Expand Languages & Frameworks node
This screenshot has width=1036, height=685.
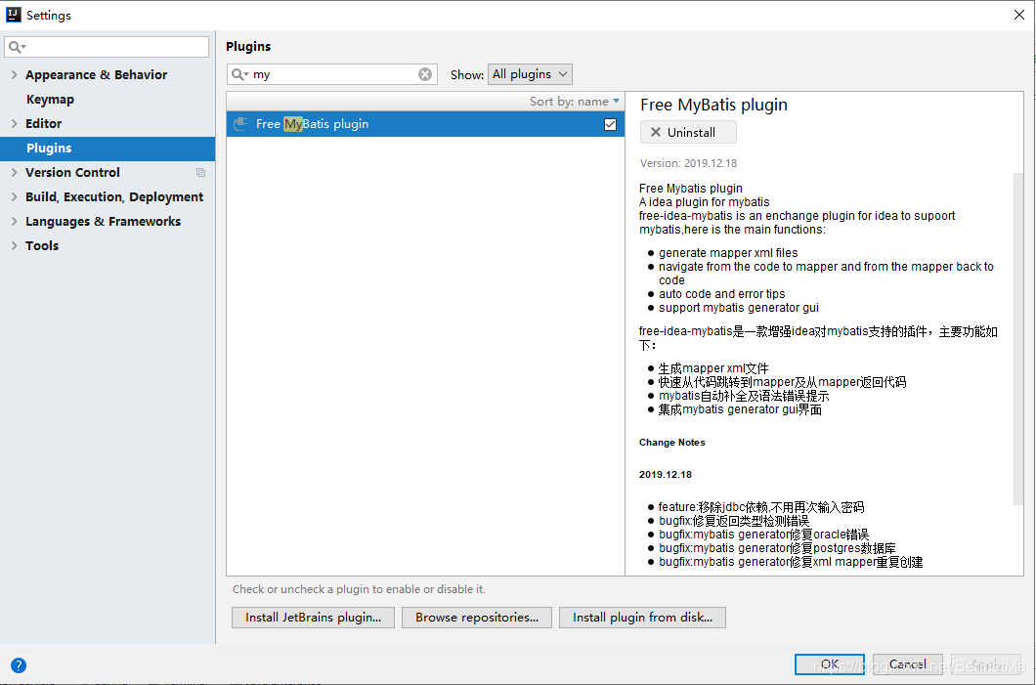(x=14, y=221)
